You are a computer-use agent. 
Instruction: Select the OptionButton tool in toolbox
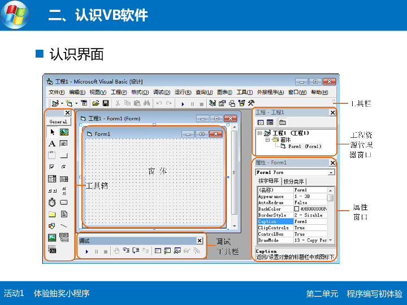63,167
